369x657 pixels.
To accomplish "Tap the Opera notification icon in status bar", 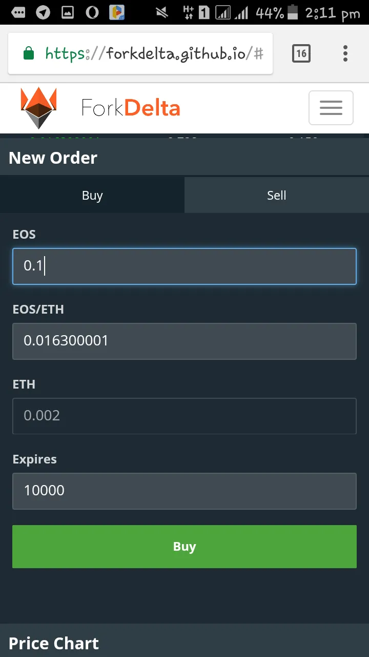I will pyautogui.click(x=92, y=13).
